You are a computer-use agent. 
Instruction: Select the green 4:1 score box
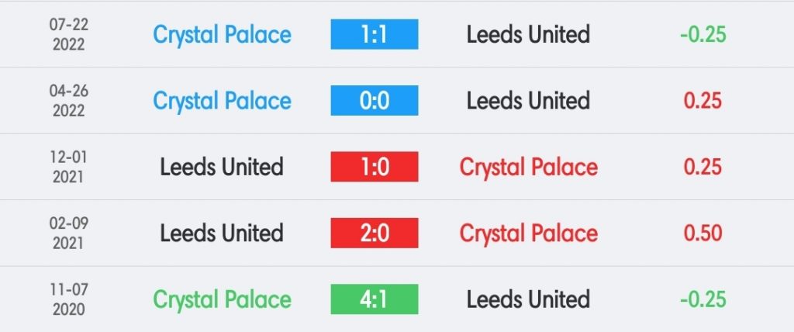point(375,299)
